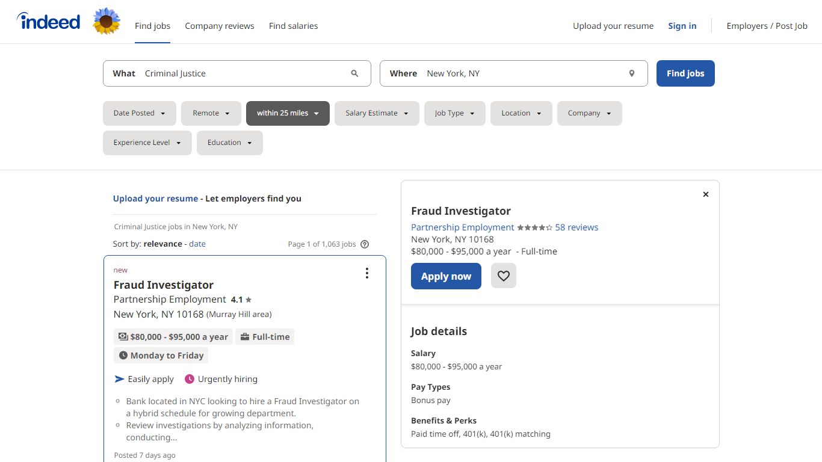
Task: Open the 58 reviews link
Action: tap(576, 227)
